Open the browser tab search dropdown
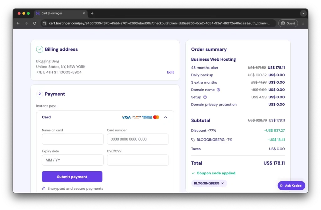This screenshot has height=210, width=321. pos(302,13)
